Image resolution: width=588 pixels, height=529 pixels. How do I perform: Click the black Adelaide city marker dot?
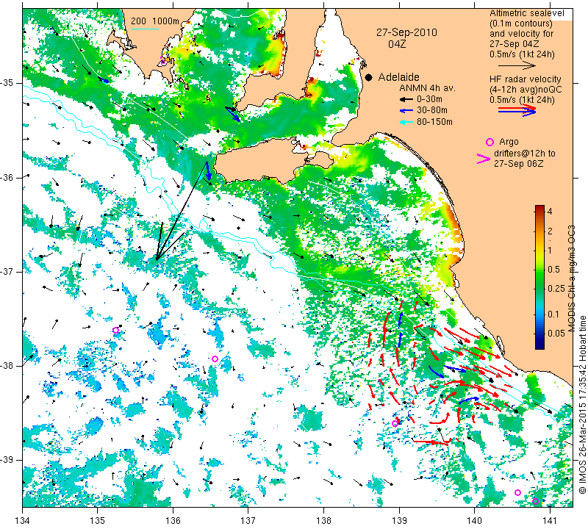(x=369, y=78)
